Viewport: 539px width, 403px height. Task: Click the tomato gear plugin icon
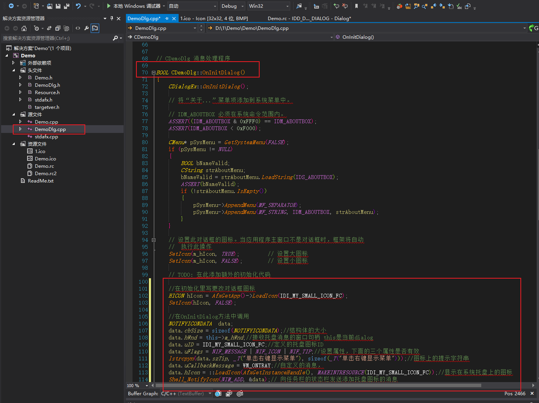click(399, 6)
